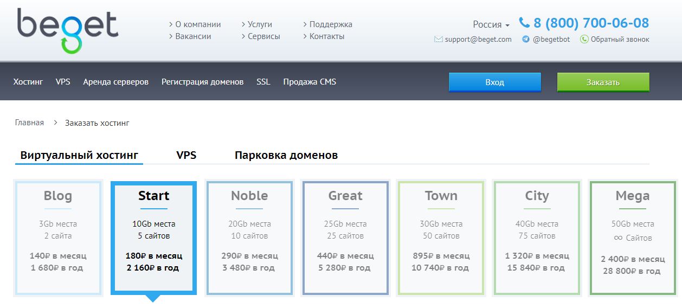
Task: Click the blue Вход button
Action: pyautogui.click(x=495, y=82)
